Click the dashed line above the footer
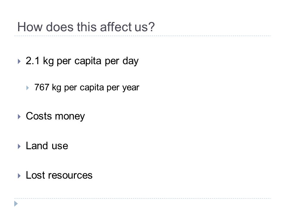285x214 pixels. tap(142, 198)
